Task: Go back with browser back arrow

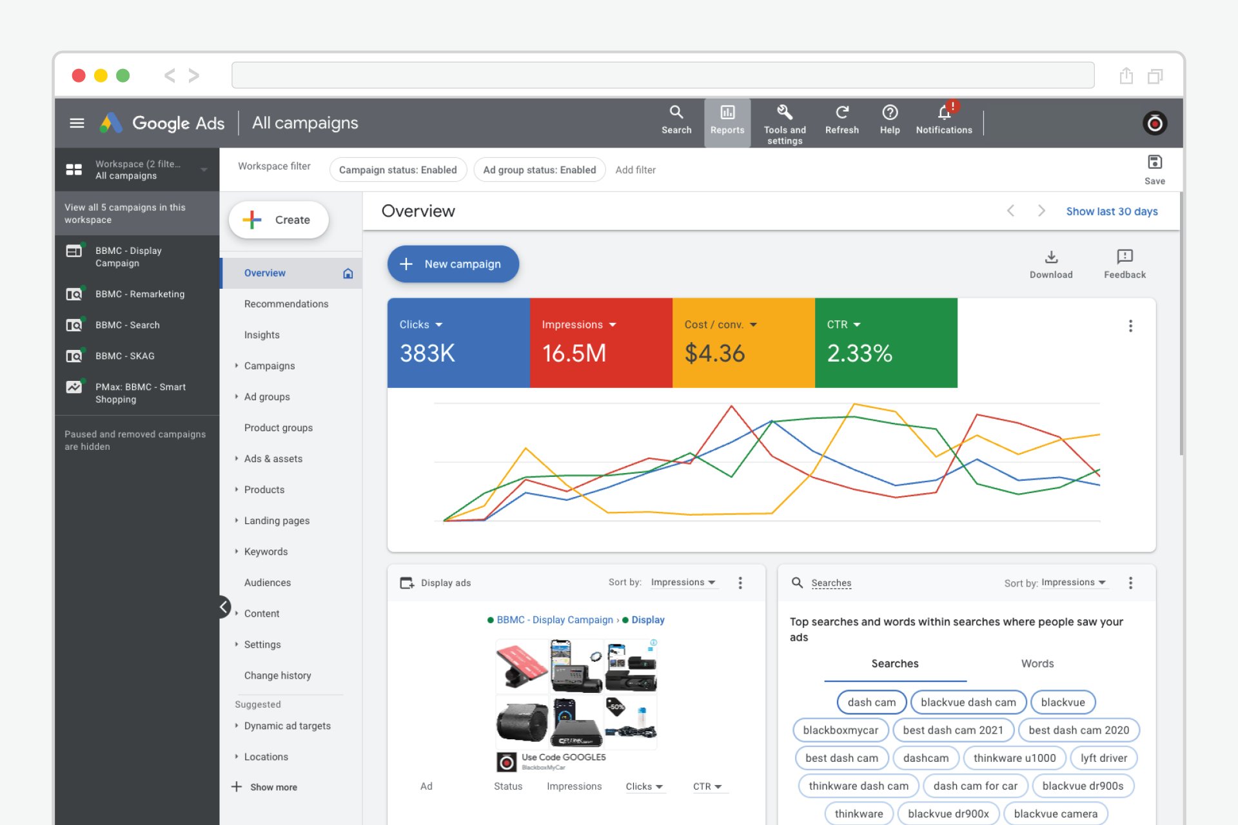Action: point(170,75)
